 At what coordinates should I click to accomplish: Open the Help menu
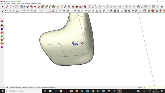(x=40, y=4)
